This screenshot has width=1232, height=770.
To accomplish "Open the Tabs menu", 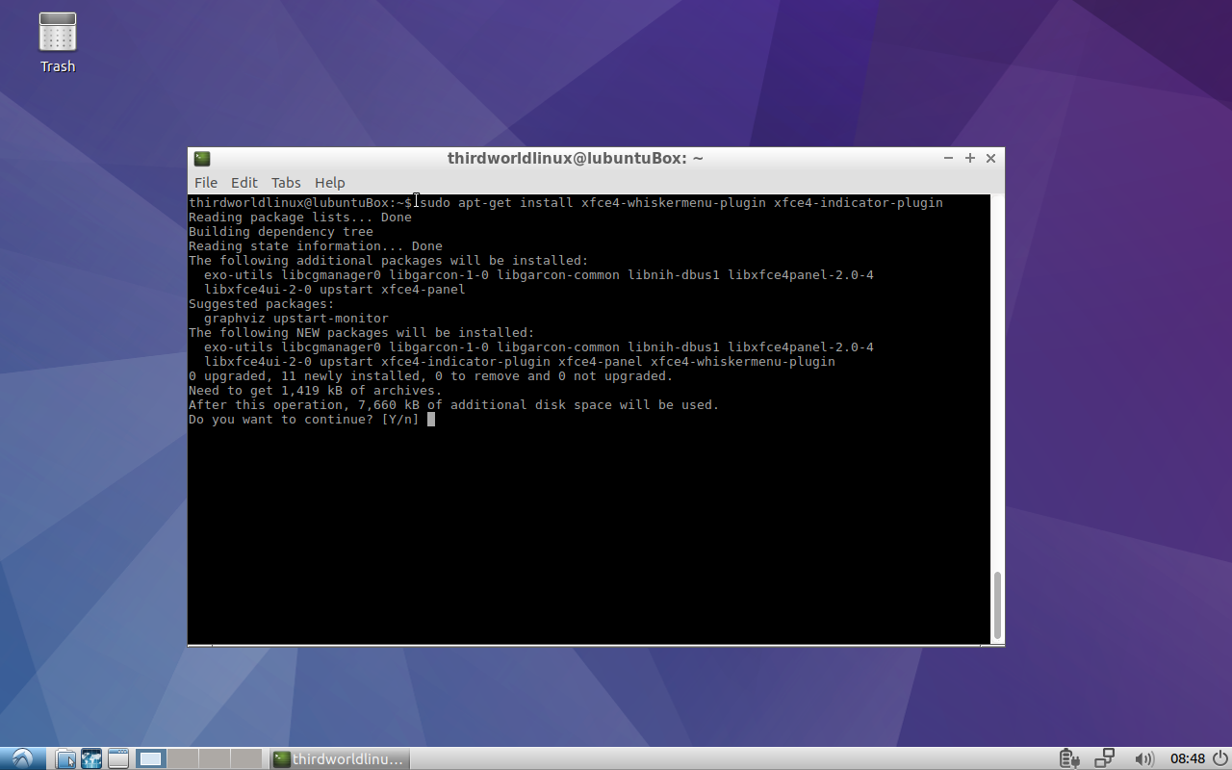I will click(x=285, y=182).
